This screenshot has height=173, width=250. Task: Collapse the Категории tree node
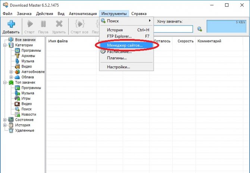5,45
